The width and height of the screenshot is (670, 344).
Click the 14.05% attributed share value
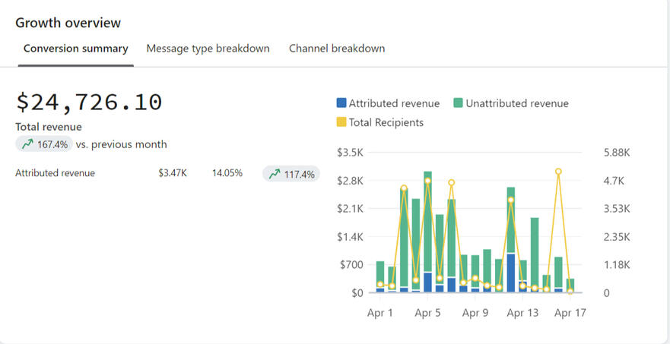227,173
